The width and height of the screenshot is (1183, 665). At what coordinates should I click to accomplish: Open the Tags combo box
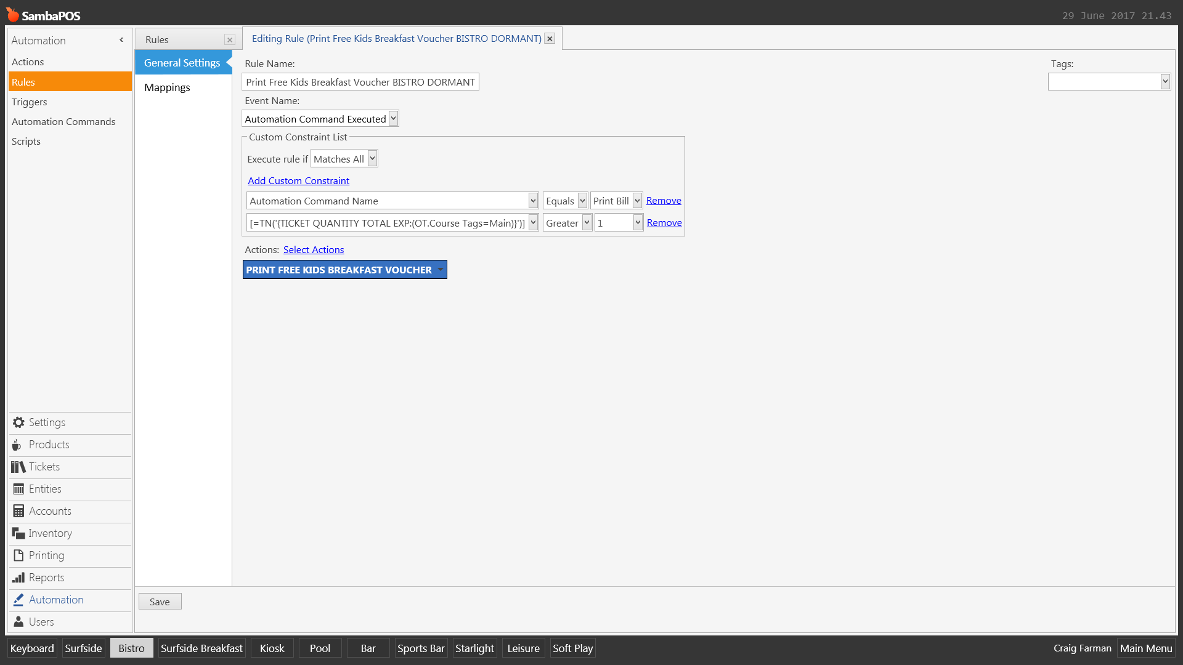point(1165,81)
